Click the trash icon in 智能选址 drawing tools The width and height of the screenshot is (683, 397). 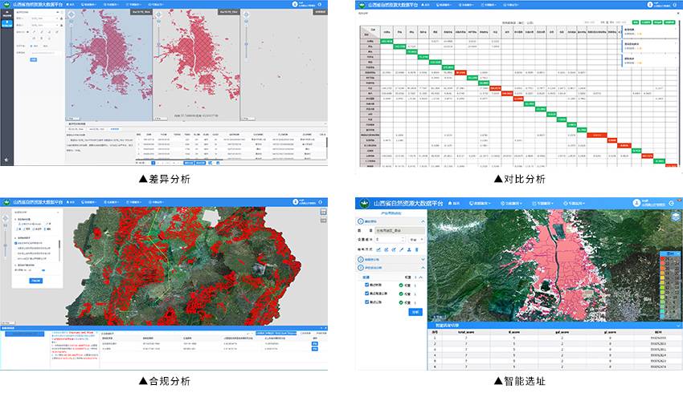coord(415,249)
